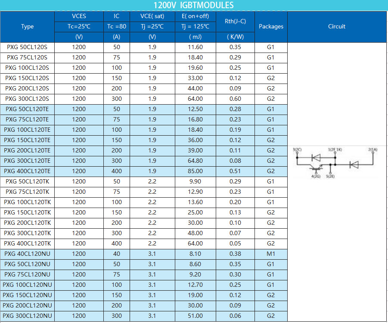Viewport: 388px width, 323px height.
Task: Click the IGBT transistor symbol in circuit diagram
Action: [x=316, y=167]
